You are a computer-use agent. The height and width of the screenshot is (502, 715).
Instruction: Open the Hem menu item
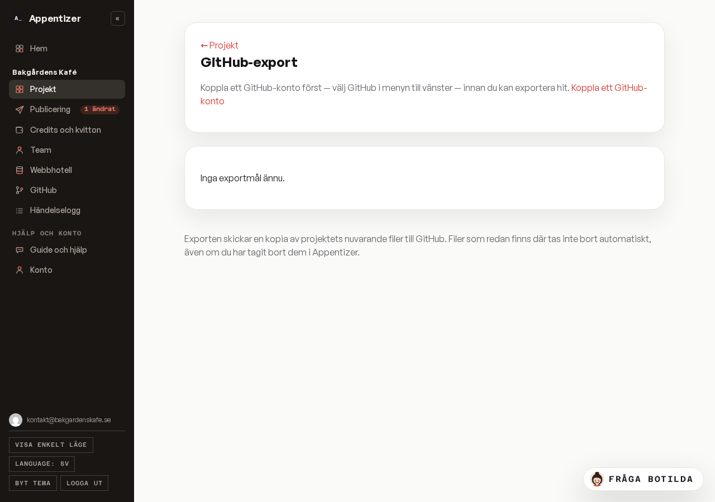pyautogui.click(x=67, y=49)
